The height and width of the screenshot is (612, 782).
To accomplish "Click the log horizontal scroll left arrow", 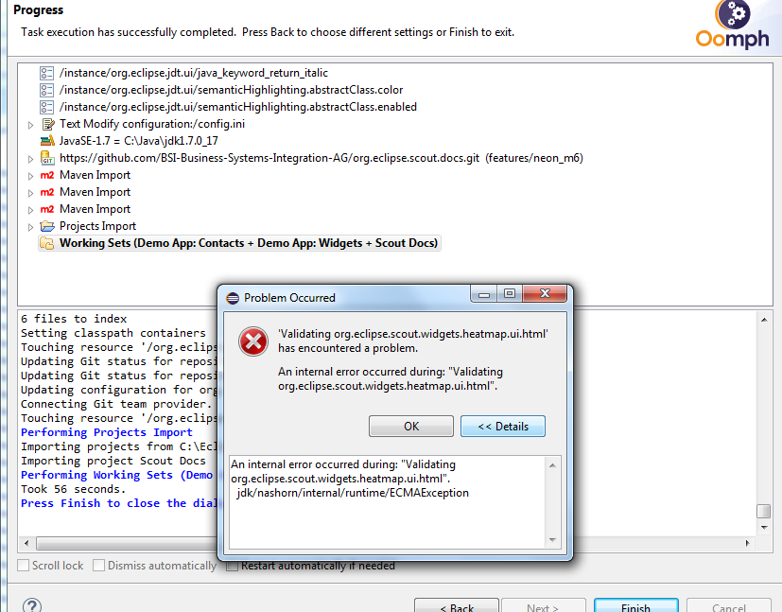I will pyautogui.click(x=26, y=543).
